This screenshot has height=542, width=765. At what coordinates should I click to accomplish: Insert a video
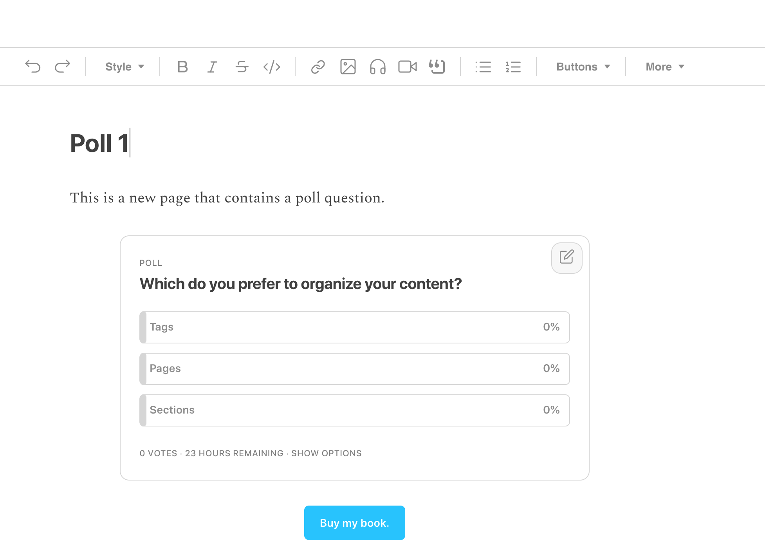click(x=408, y=67)
